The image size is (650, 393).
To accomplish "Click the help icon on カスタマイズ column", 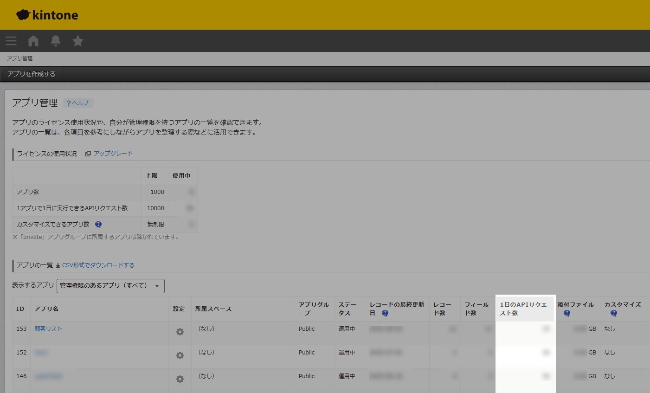I will pos(614,313).
